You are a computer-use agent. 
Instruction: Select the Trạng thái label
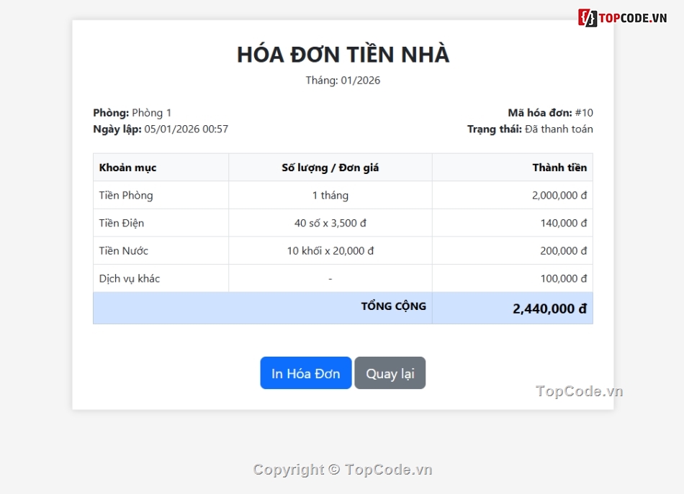click(495, 129)
